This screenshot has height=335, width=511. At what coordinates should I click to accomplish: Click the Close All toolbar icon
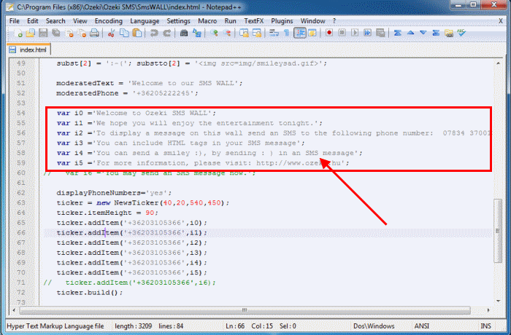[82, 33]
